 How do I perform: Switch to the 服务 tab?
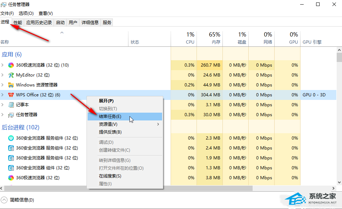point(107,22)
